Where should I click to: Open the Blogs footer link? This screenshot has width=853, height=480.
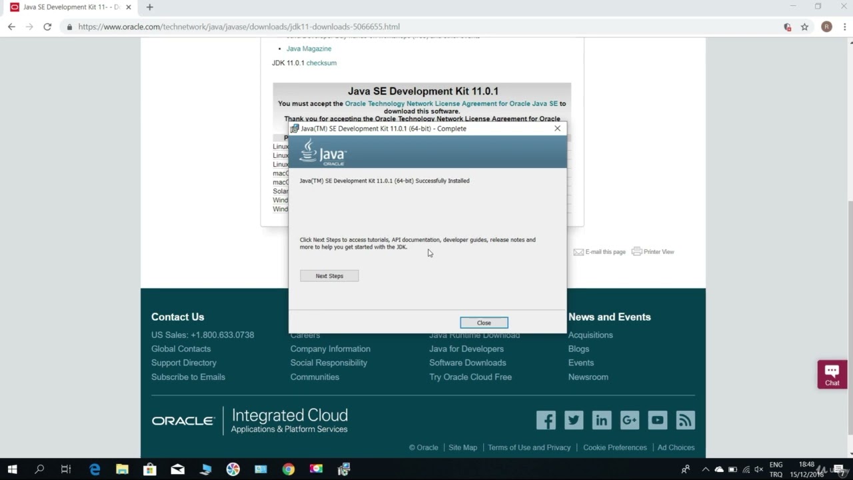[x=578, y=349]
